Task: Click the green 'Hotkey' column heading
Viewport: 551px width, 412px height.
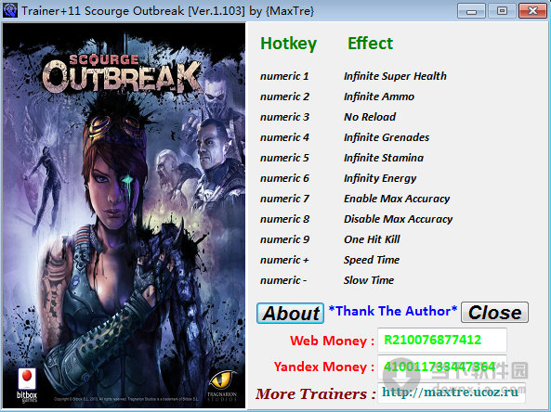Action: (288, 44)
